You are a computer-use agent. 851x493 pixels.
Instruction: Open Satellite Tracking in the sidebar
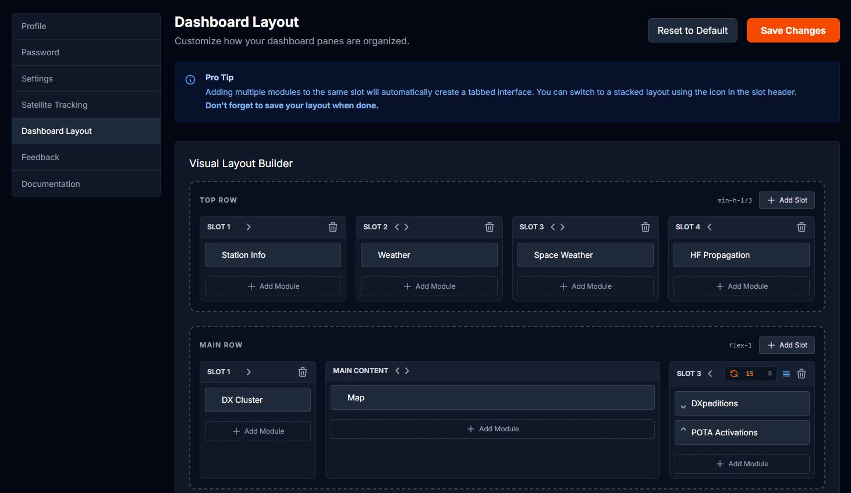point(86,105)
